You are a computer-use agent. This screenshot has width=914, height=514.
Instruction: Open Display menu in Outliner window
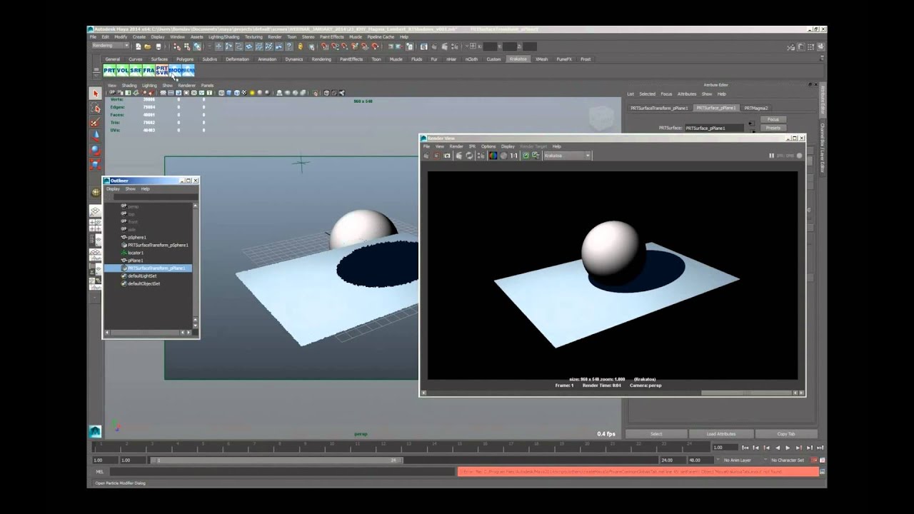[x=113, y=189]
